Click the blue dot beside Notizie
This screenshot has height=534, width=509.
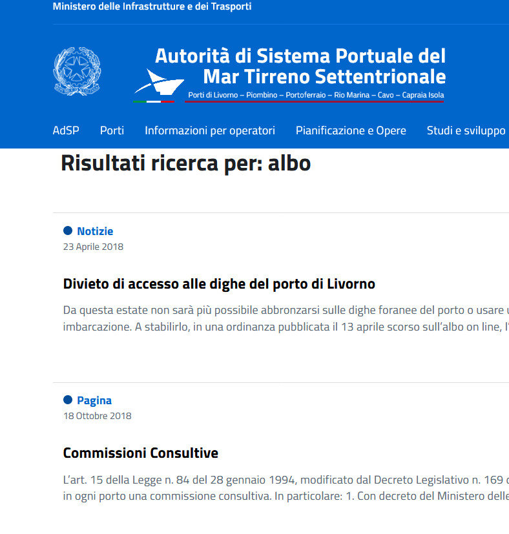68,231
